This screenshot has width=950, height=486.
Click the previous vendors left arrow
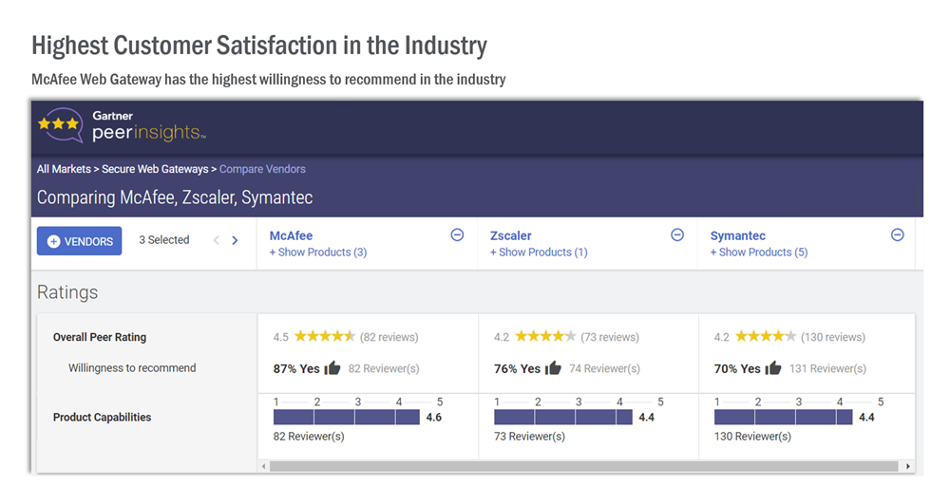217,240
